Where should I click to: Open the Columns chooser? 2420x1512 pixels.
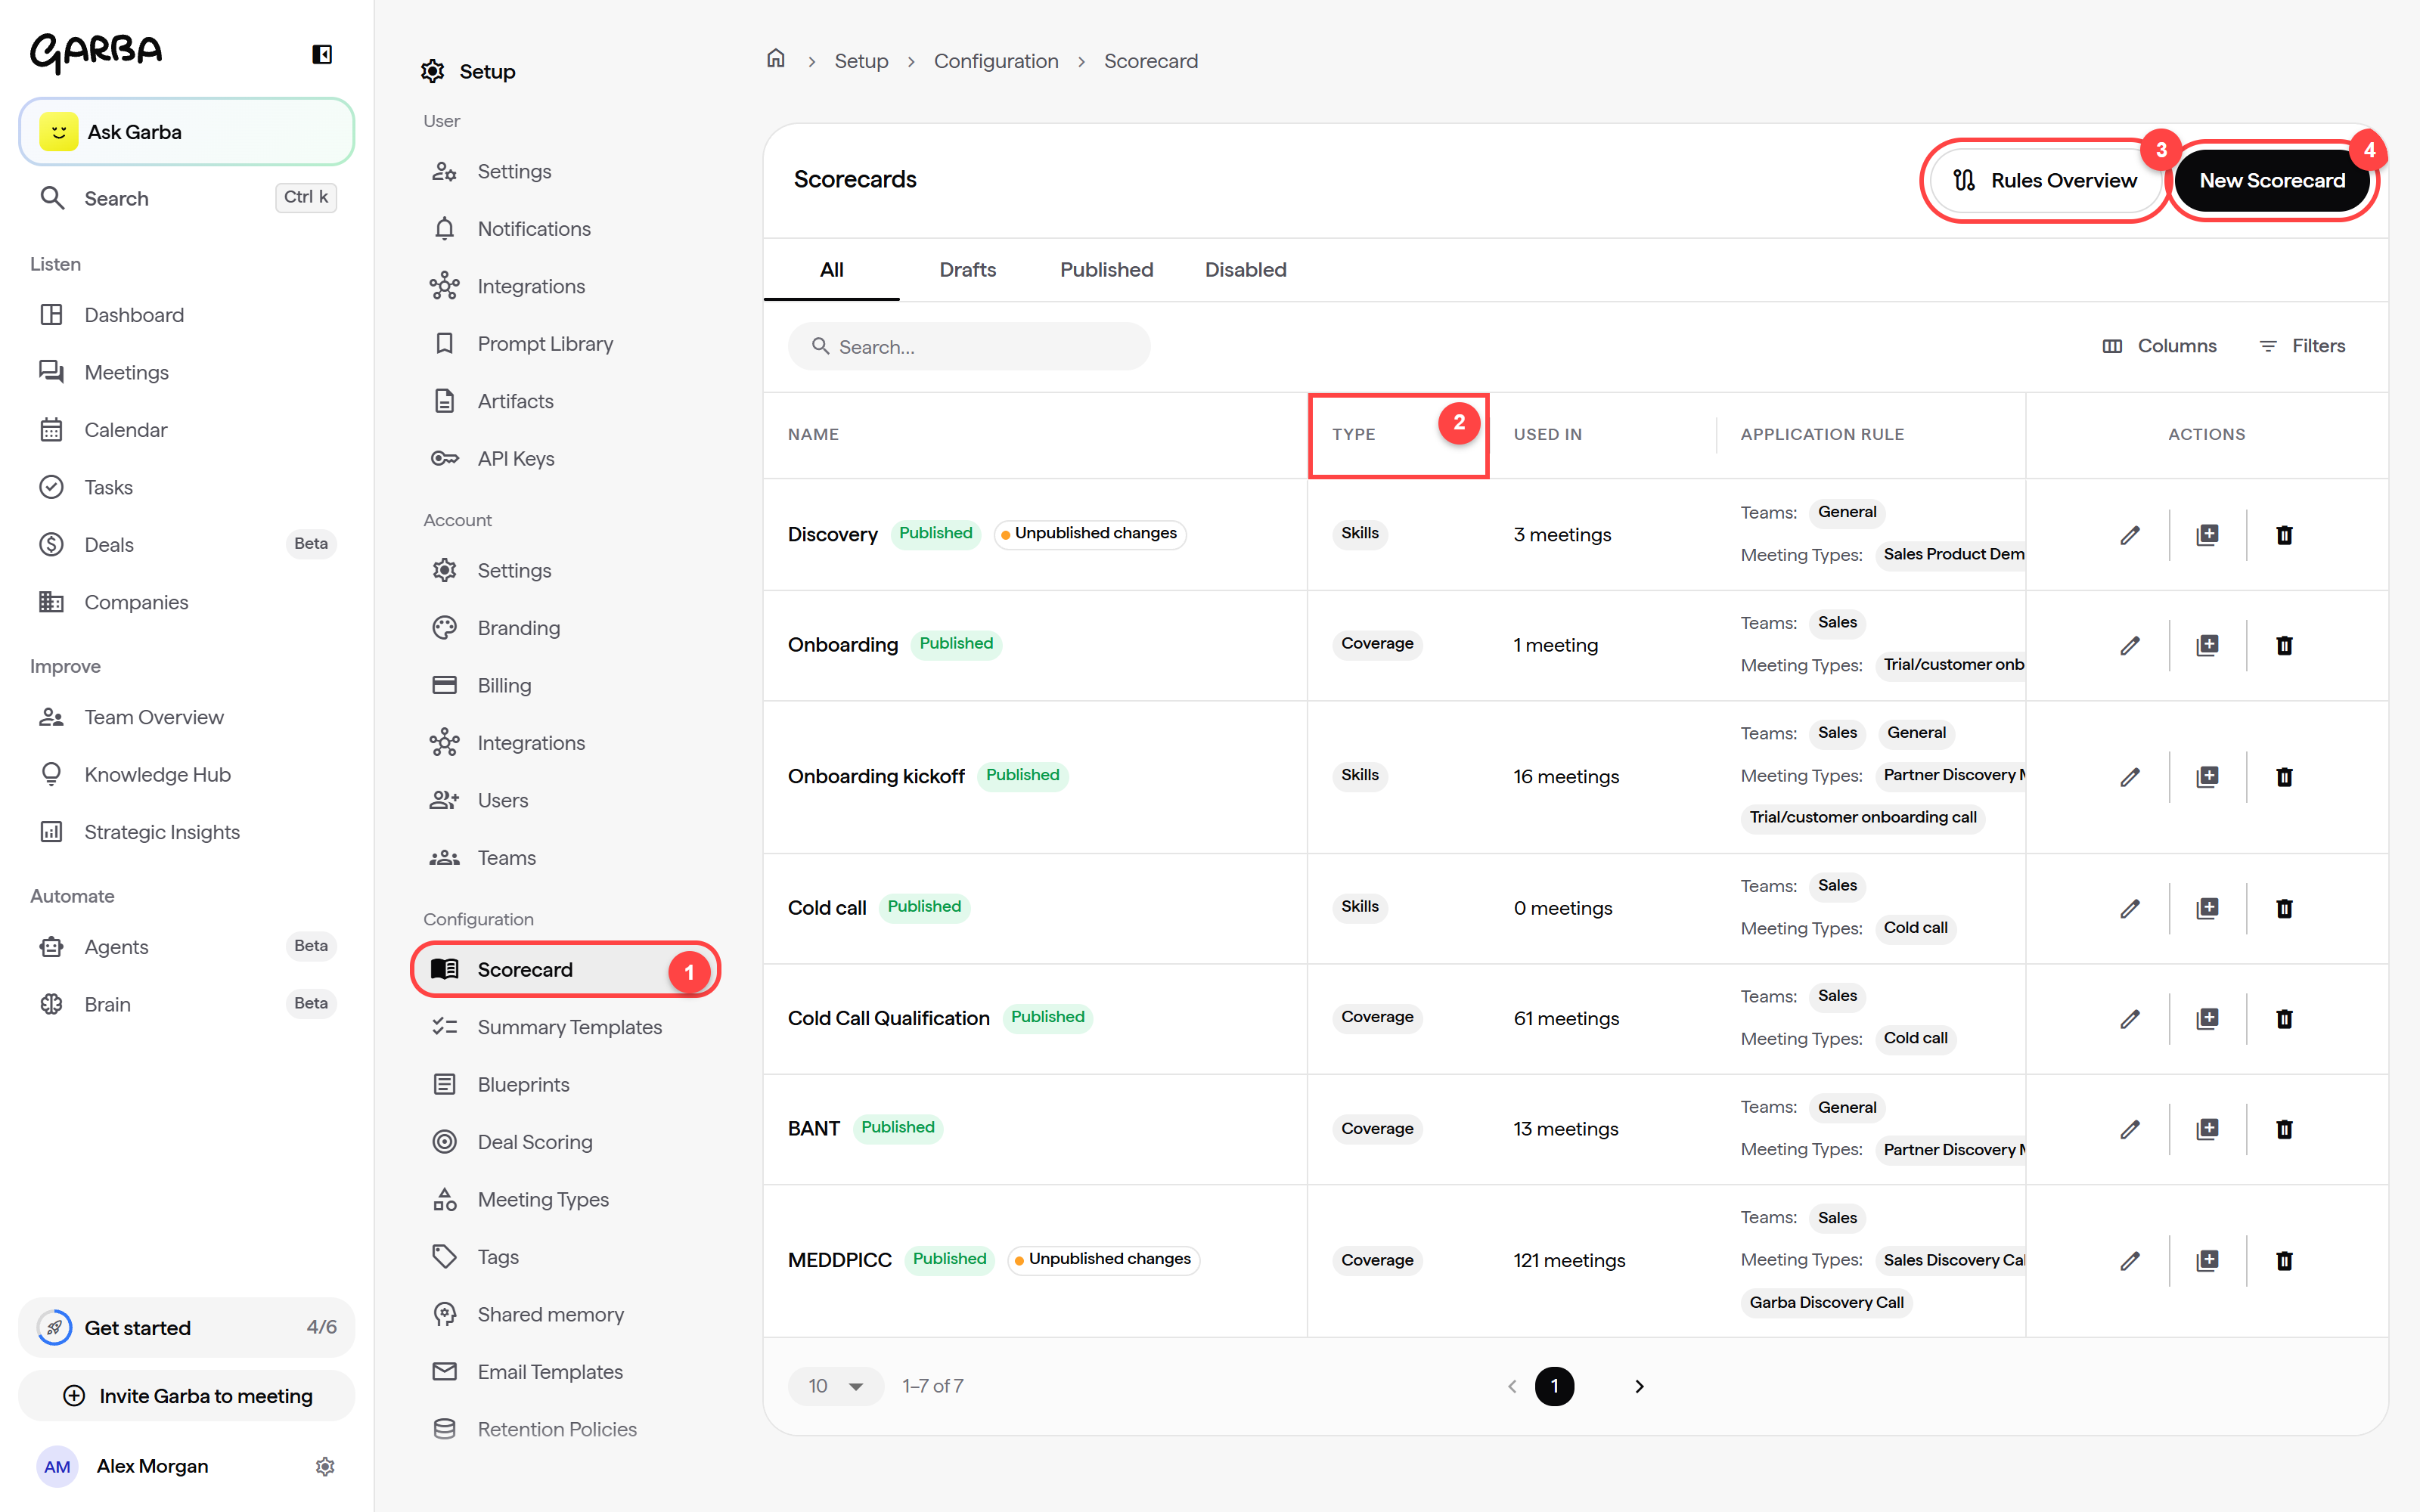click(2159, 346)
